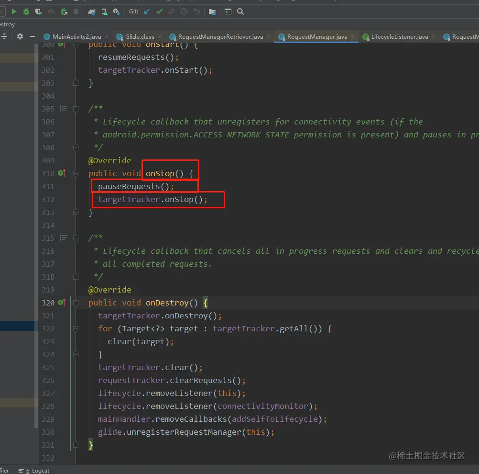Click the onStop method name
Image resolution: width=479 pixels, height=474 pixels.
tap(160, 173)
